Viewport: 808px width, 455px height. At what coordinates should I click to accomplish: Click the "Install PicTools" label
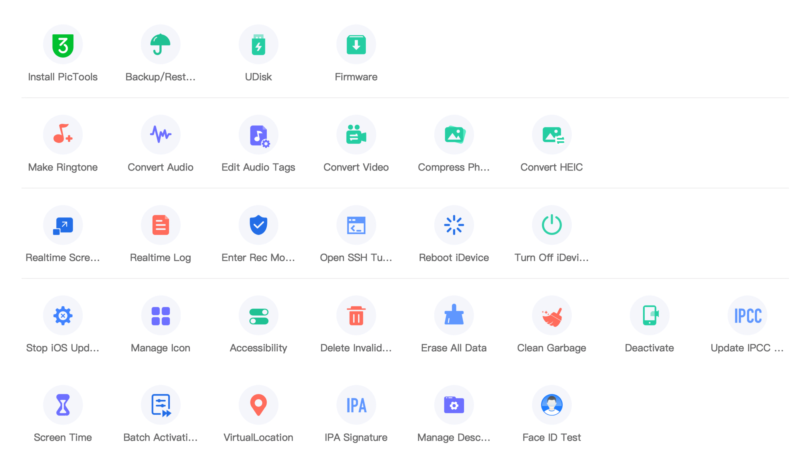click(x=63, y=77)
